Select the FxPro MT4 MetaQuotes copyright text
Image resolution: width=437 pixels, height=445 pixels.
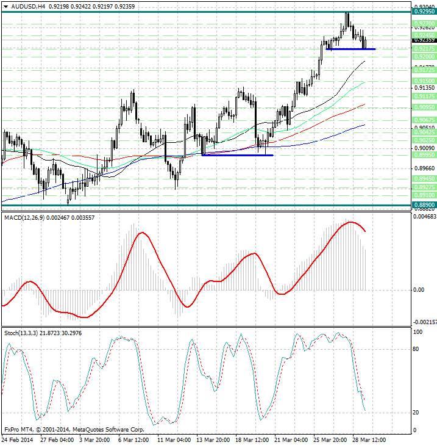coord(74,429)
